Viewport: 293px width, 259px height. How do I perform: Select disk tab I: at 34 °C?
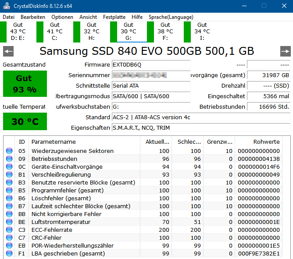(x=202, y=32)
